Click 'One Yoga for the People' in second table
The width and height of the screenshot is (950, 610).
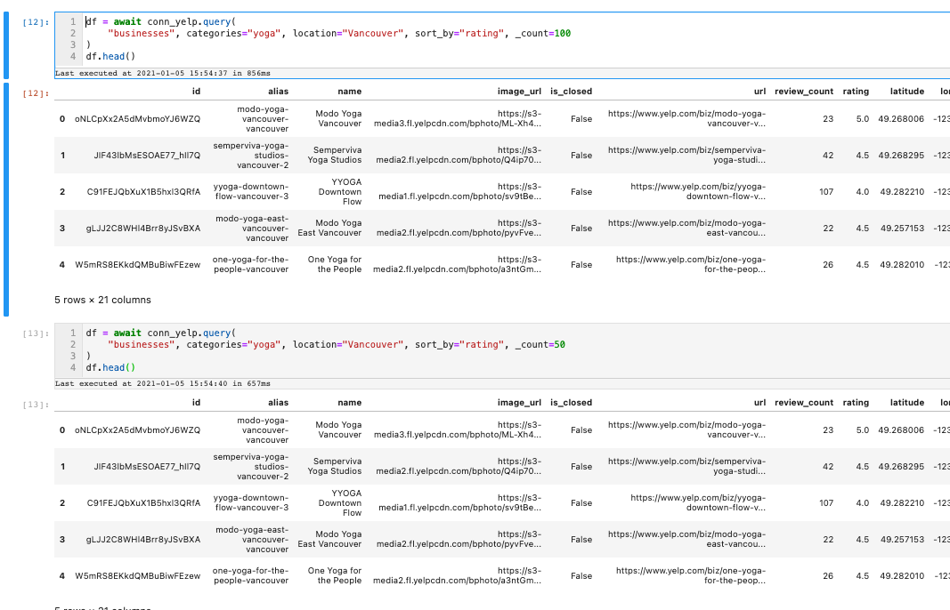(335, 575)
